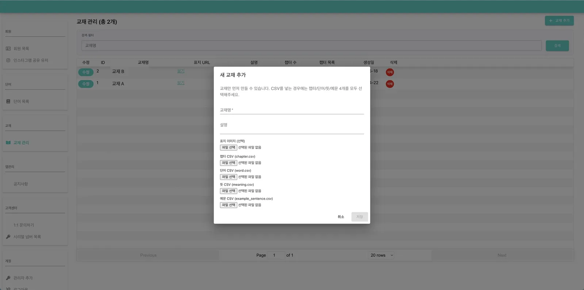Screen dimensions: 584x290
Task: Open 1:1 문의하기 sidebar item
Action: [x=24, y=225]
